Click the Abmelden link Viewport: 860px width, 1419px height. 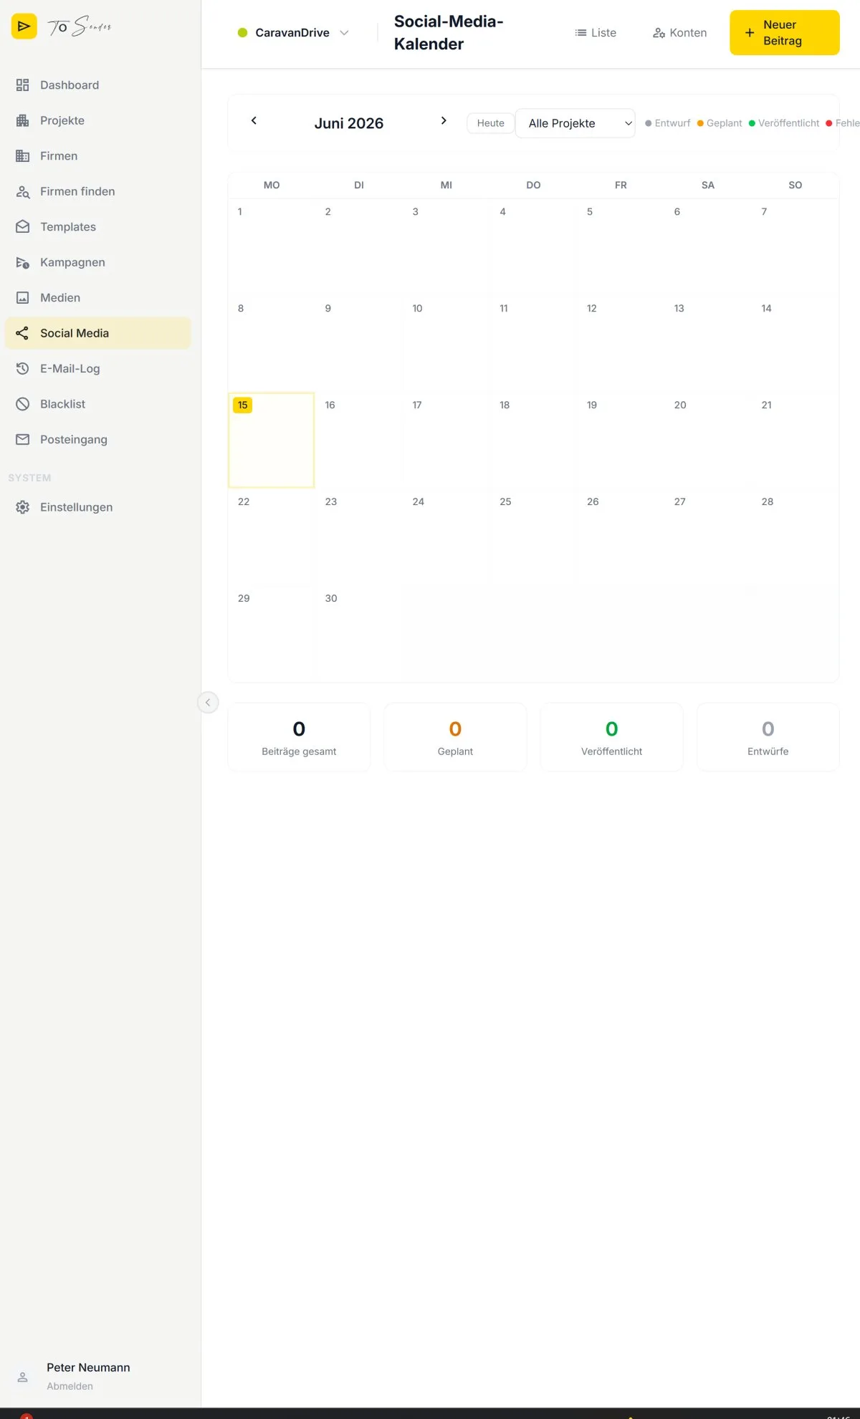pyautogui.click(x=70, y=1386)
